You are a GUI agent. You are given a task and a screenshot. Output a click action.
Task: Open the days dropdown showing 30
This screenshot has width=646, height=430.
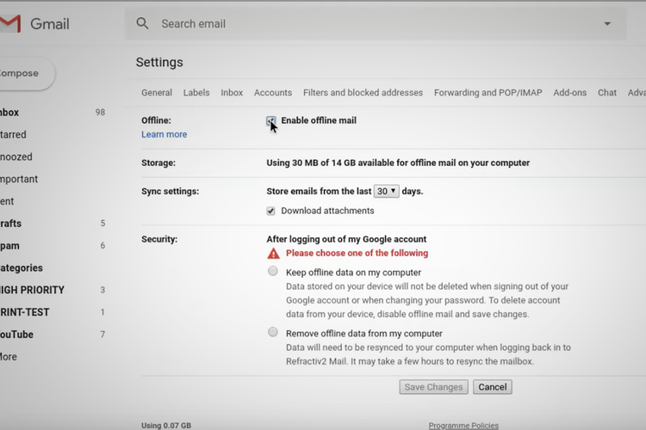coord(386,191)
